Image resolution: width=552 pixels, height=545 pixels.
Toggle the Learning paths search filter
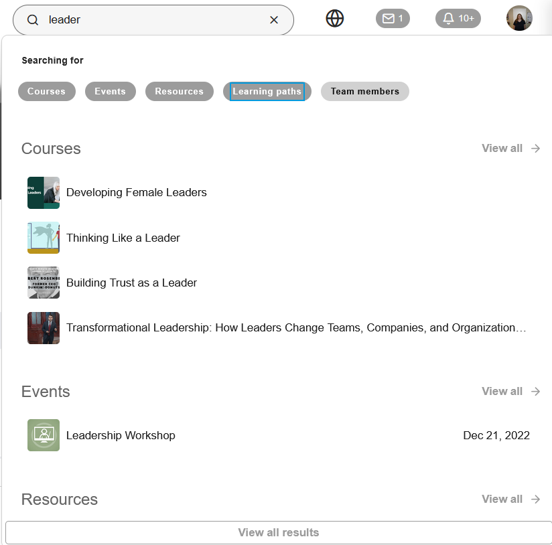click(267, 91)
